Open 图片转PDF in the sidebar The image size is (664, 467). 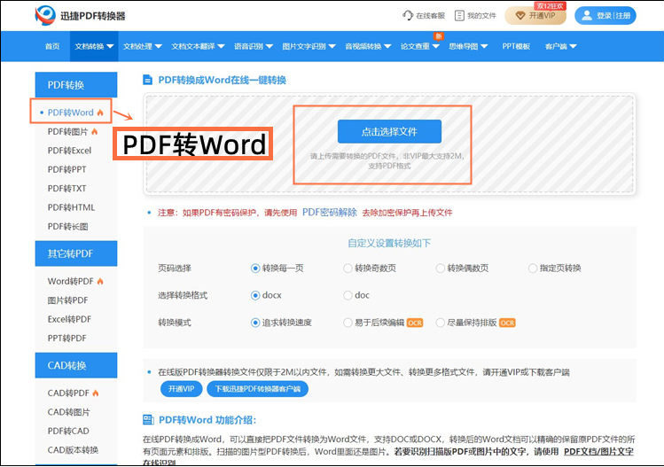pos(67,300)
